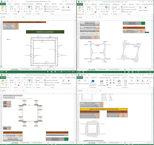This screenshot has width=154, height=145.
Task: Click the Gráfico dinámico chart icon
Action: 119,83
